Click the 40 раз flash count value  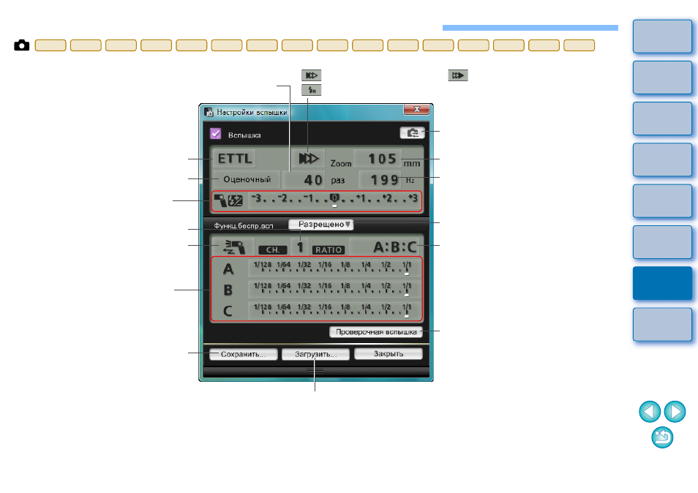tap(305, 180)
